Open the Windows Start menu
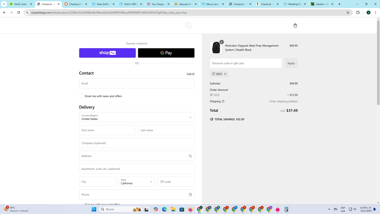Image resolution: width=380 pixels, height=214 pixels. pos(94,209)
